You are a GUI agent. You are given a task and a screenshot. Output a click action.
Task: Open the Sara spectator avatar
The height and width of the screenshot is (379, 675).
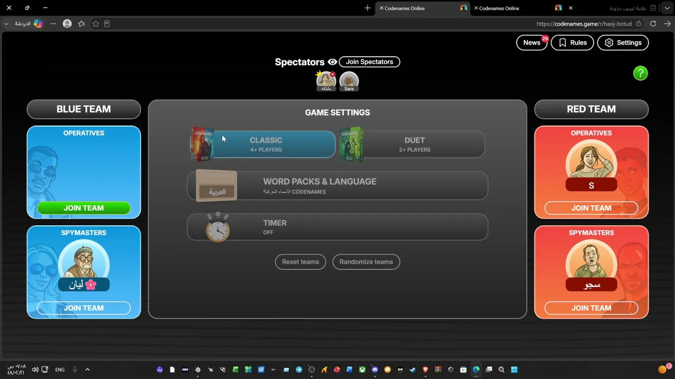click(349, 81)
